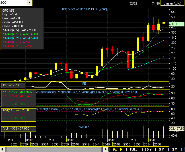Click the stochastic OSL =20.0000 entry
The width and height of the screenshot is (185, 152).
[x=14, y=104]
